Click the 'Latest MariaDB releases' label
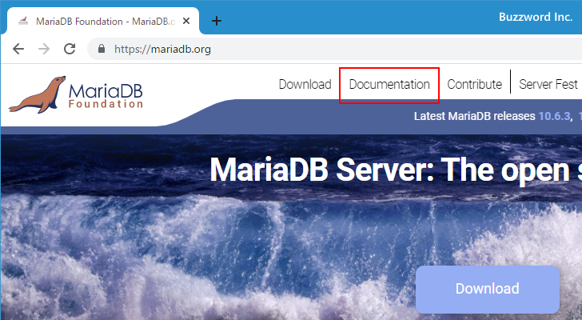 [x=474, y=116]
